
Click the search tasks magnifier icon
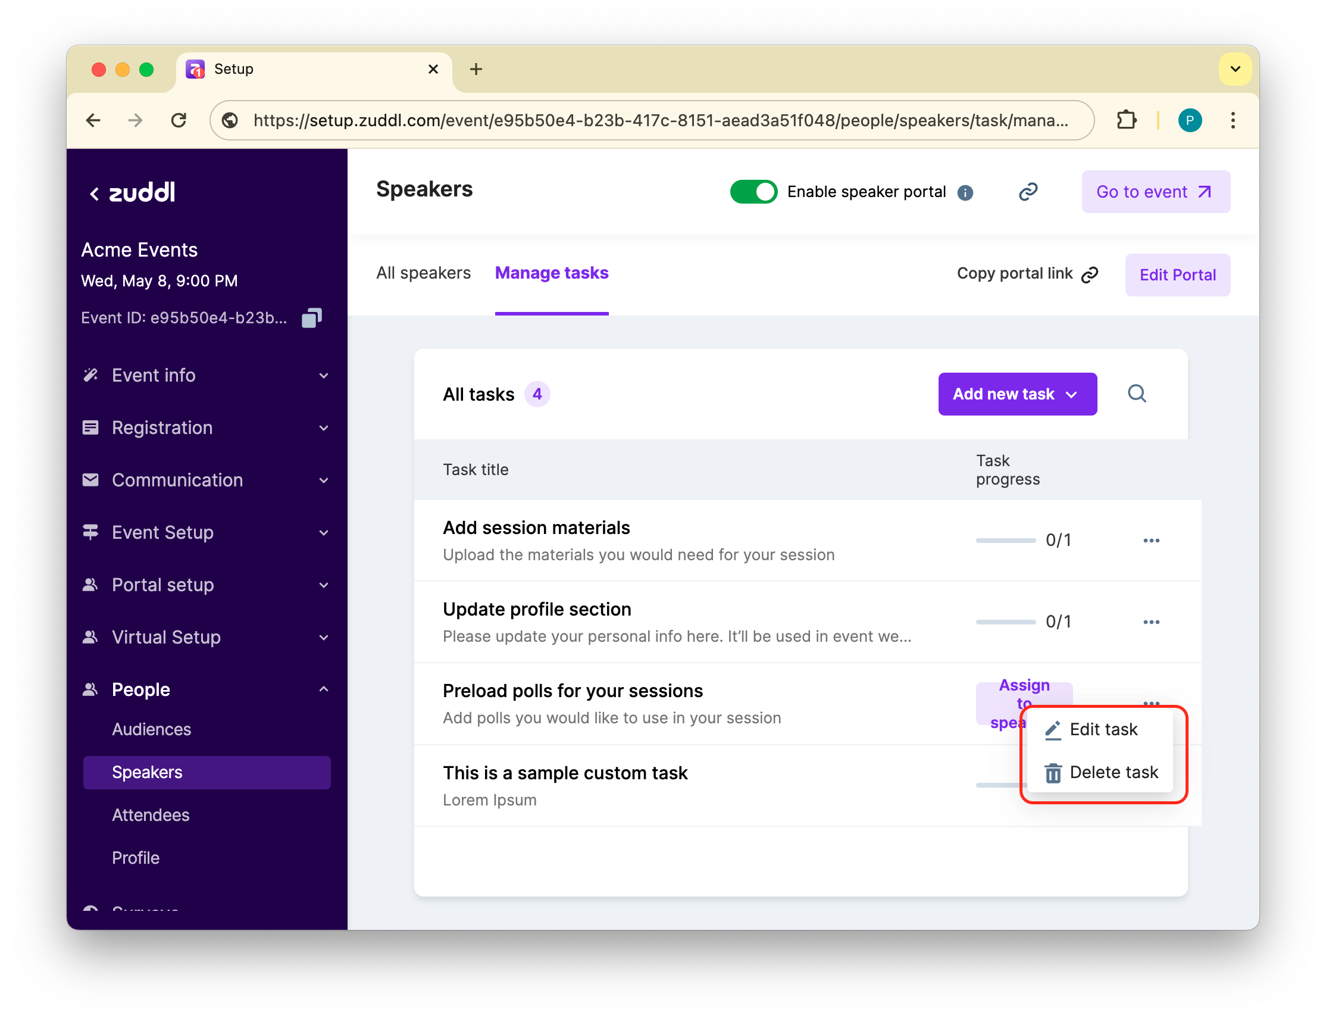coord(1136,394)
